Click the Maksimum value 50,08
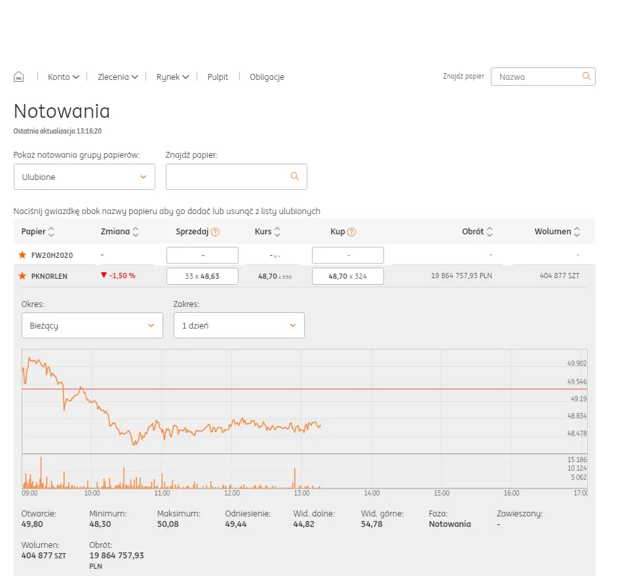Screen dimensions: 633x576 click(x=168, y=524)
